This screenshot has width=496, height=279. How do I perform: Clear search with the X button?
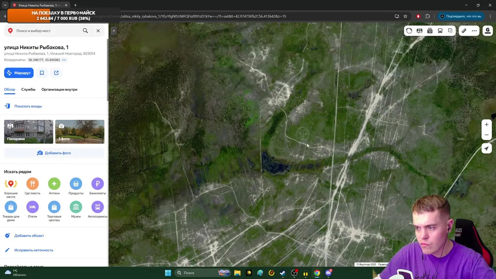point(98,31)
